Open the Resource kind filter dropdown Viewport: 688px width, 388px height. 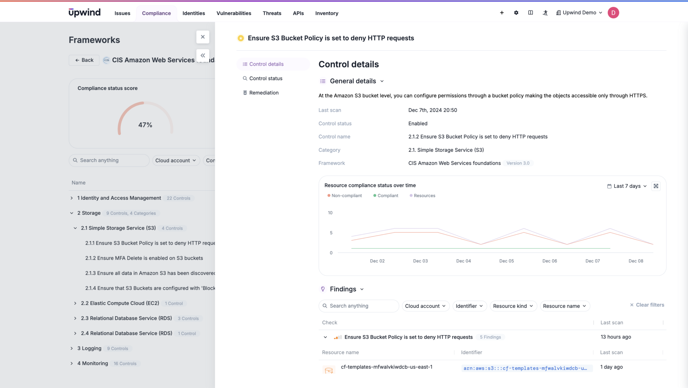pos(513,306)
